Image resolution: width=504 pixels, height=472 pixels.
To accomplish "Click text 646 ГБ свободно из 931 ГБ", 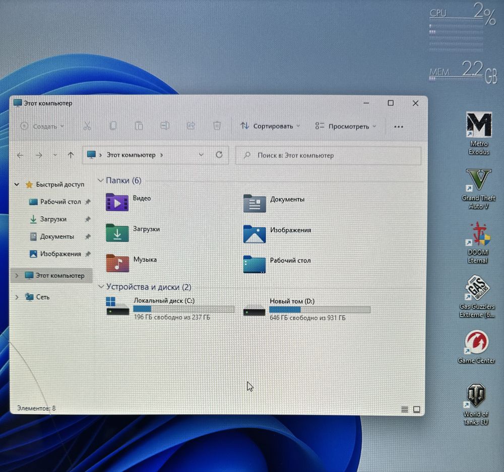I will click(307, 318).
